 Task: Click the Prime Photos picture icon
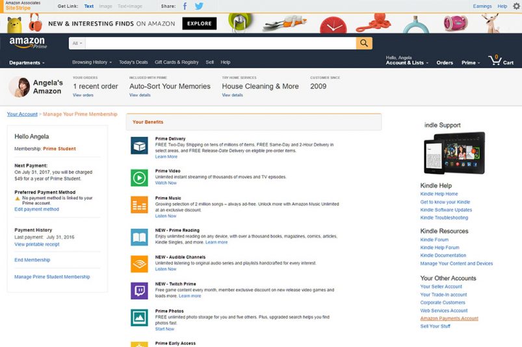click(139, 318)
